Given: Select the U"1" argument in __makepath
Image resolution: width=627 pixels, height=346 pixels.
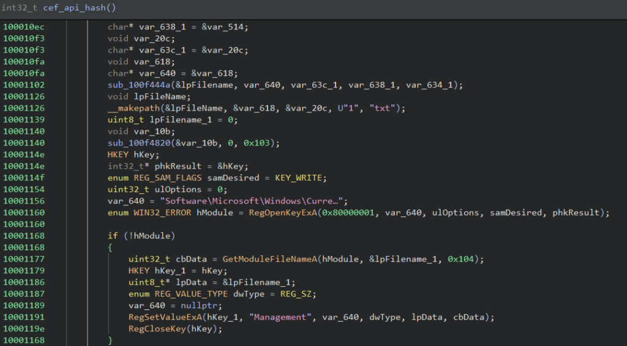Looking at the screenshot, I should click(x=348, y=108).
